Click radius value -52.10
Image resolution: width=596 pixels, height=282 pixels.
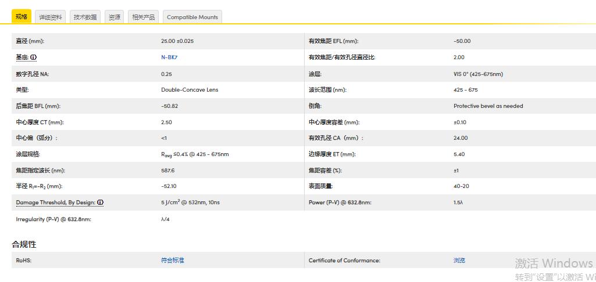[169, 186]
